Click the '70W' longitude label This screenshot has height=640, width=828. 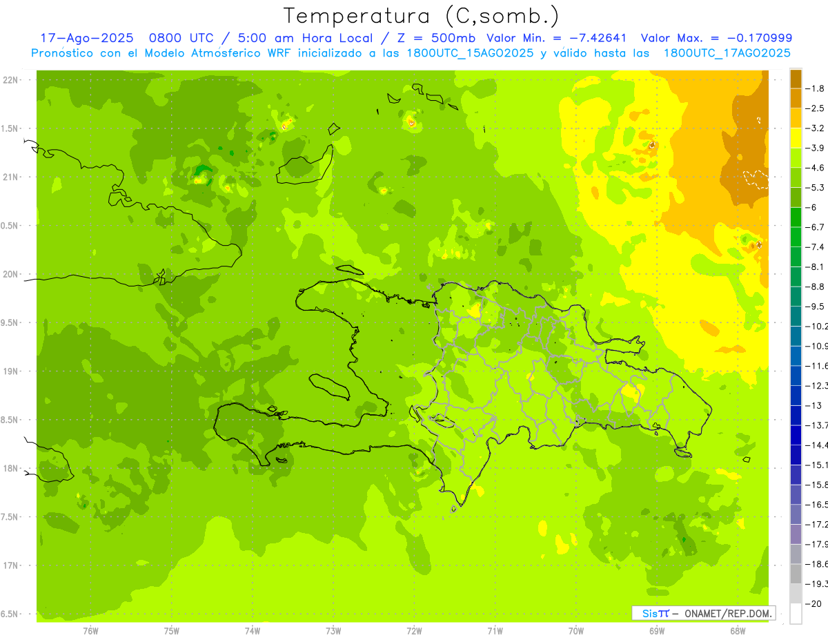tap(576, 630)
